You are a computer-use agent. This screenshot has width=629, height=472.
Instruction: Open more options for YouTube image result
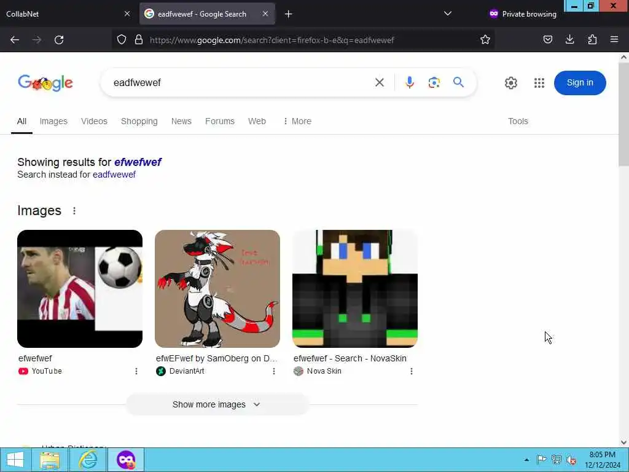(x=136, y=371)
